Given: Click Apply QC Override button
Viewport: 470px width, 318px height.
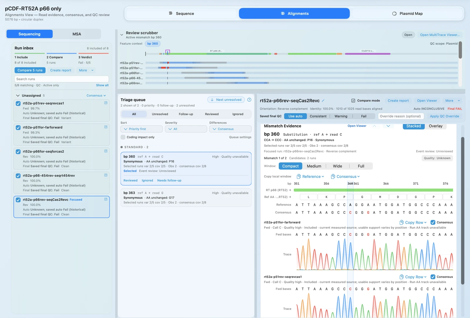Looking at the screenshot, I should tap(444, 116).
